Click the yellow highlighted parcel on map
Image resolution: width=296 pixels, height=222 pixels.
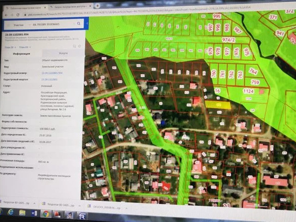(218, 105)
